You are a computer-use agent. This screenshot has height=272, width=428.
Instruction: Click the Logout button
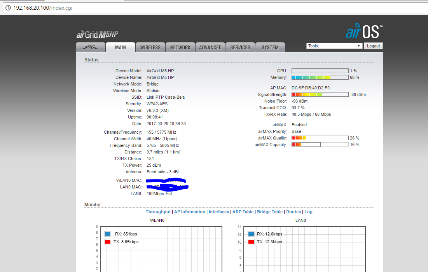(373, 46)
